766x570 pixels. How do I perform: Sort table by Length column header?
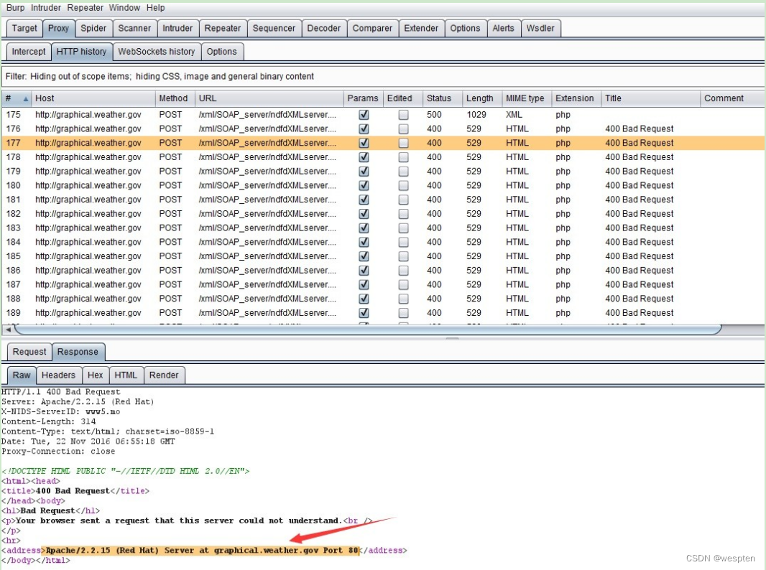479,98
